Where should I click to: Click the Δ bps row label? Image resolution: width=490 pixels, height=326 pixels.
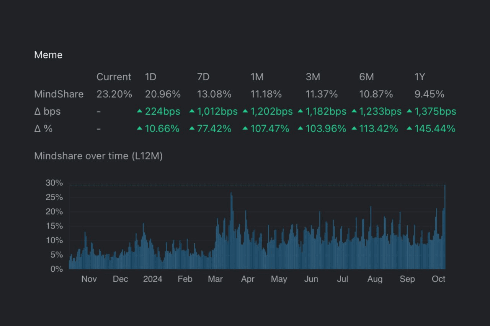47,111
